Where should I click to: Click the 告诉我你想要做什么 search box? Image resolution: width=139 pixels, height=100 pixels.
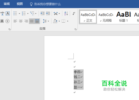(48, 4)
